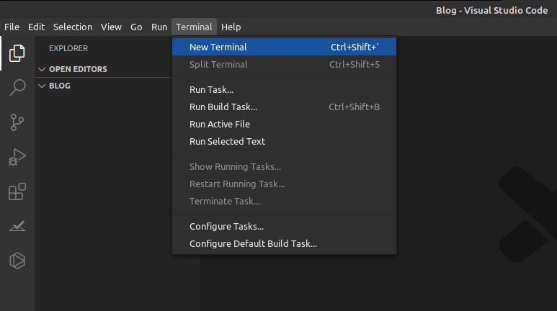Image resolution: width=557 pixels, height=311 pixels.
Task: Collapse the BLOG folder chevron
Action: [x=42, y=86]
